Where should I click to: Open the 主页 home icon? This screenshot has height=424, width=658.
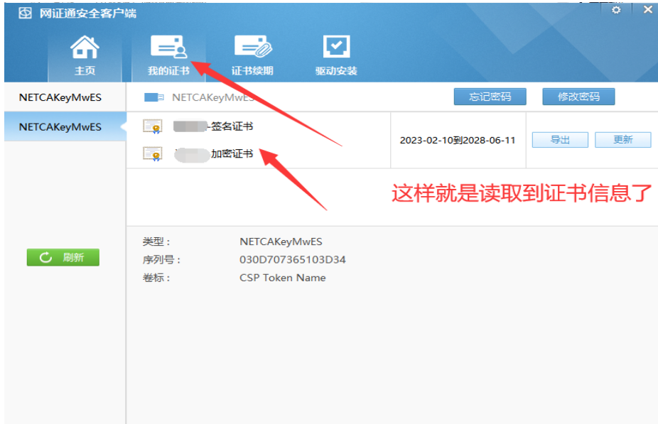(x=85, y=48)
